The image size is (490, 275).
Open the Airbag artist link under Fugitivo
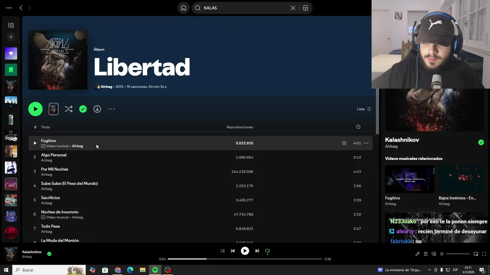[x=77, y=146]
